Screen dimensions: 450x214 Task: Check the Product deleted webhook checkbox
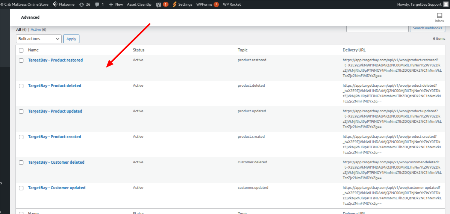(21, 86)
